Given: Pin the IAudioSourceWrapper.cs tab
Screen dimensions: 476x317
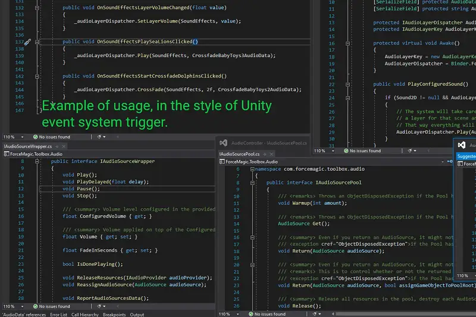Looking at the screenshot, I should [57, 146].
